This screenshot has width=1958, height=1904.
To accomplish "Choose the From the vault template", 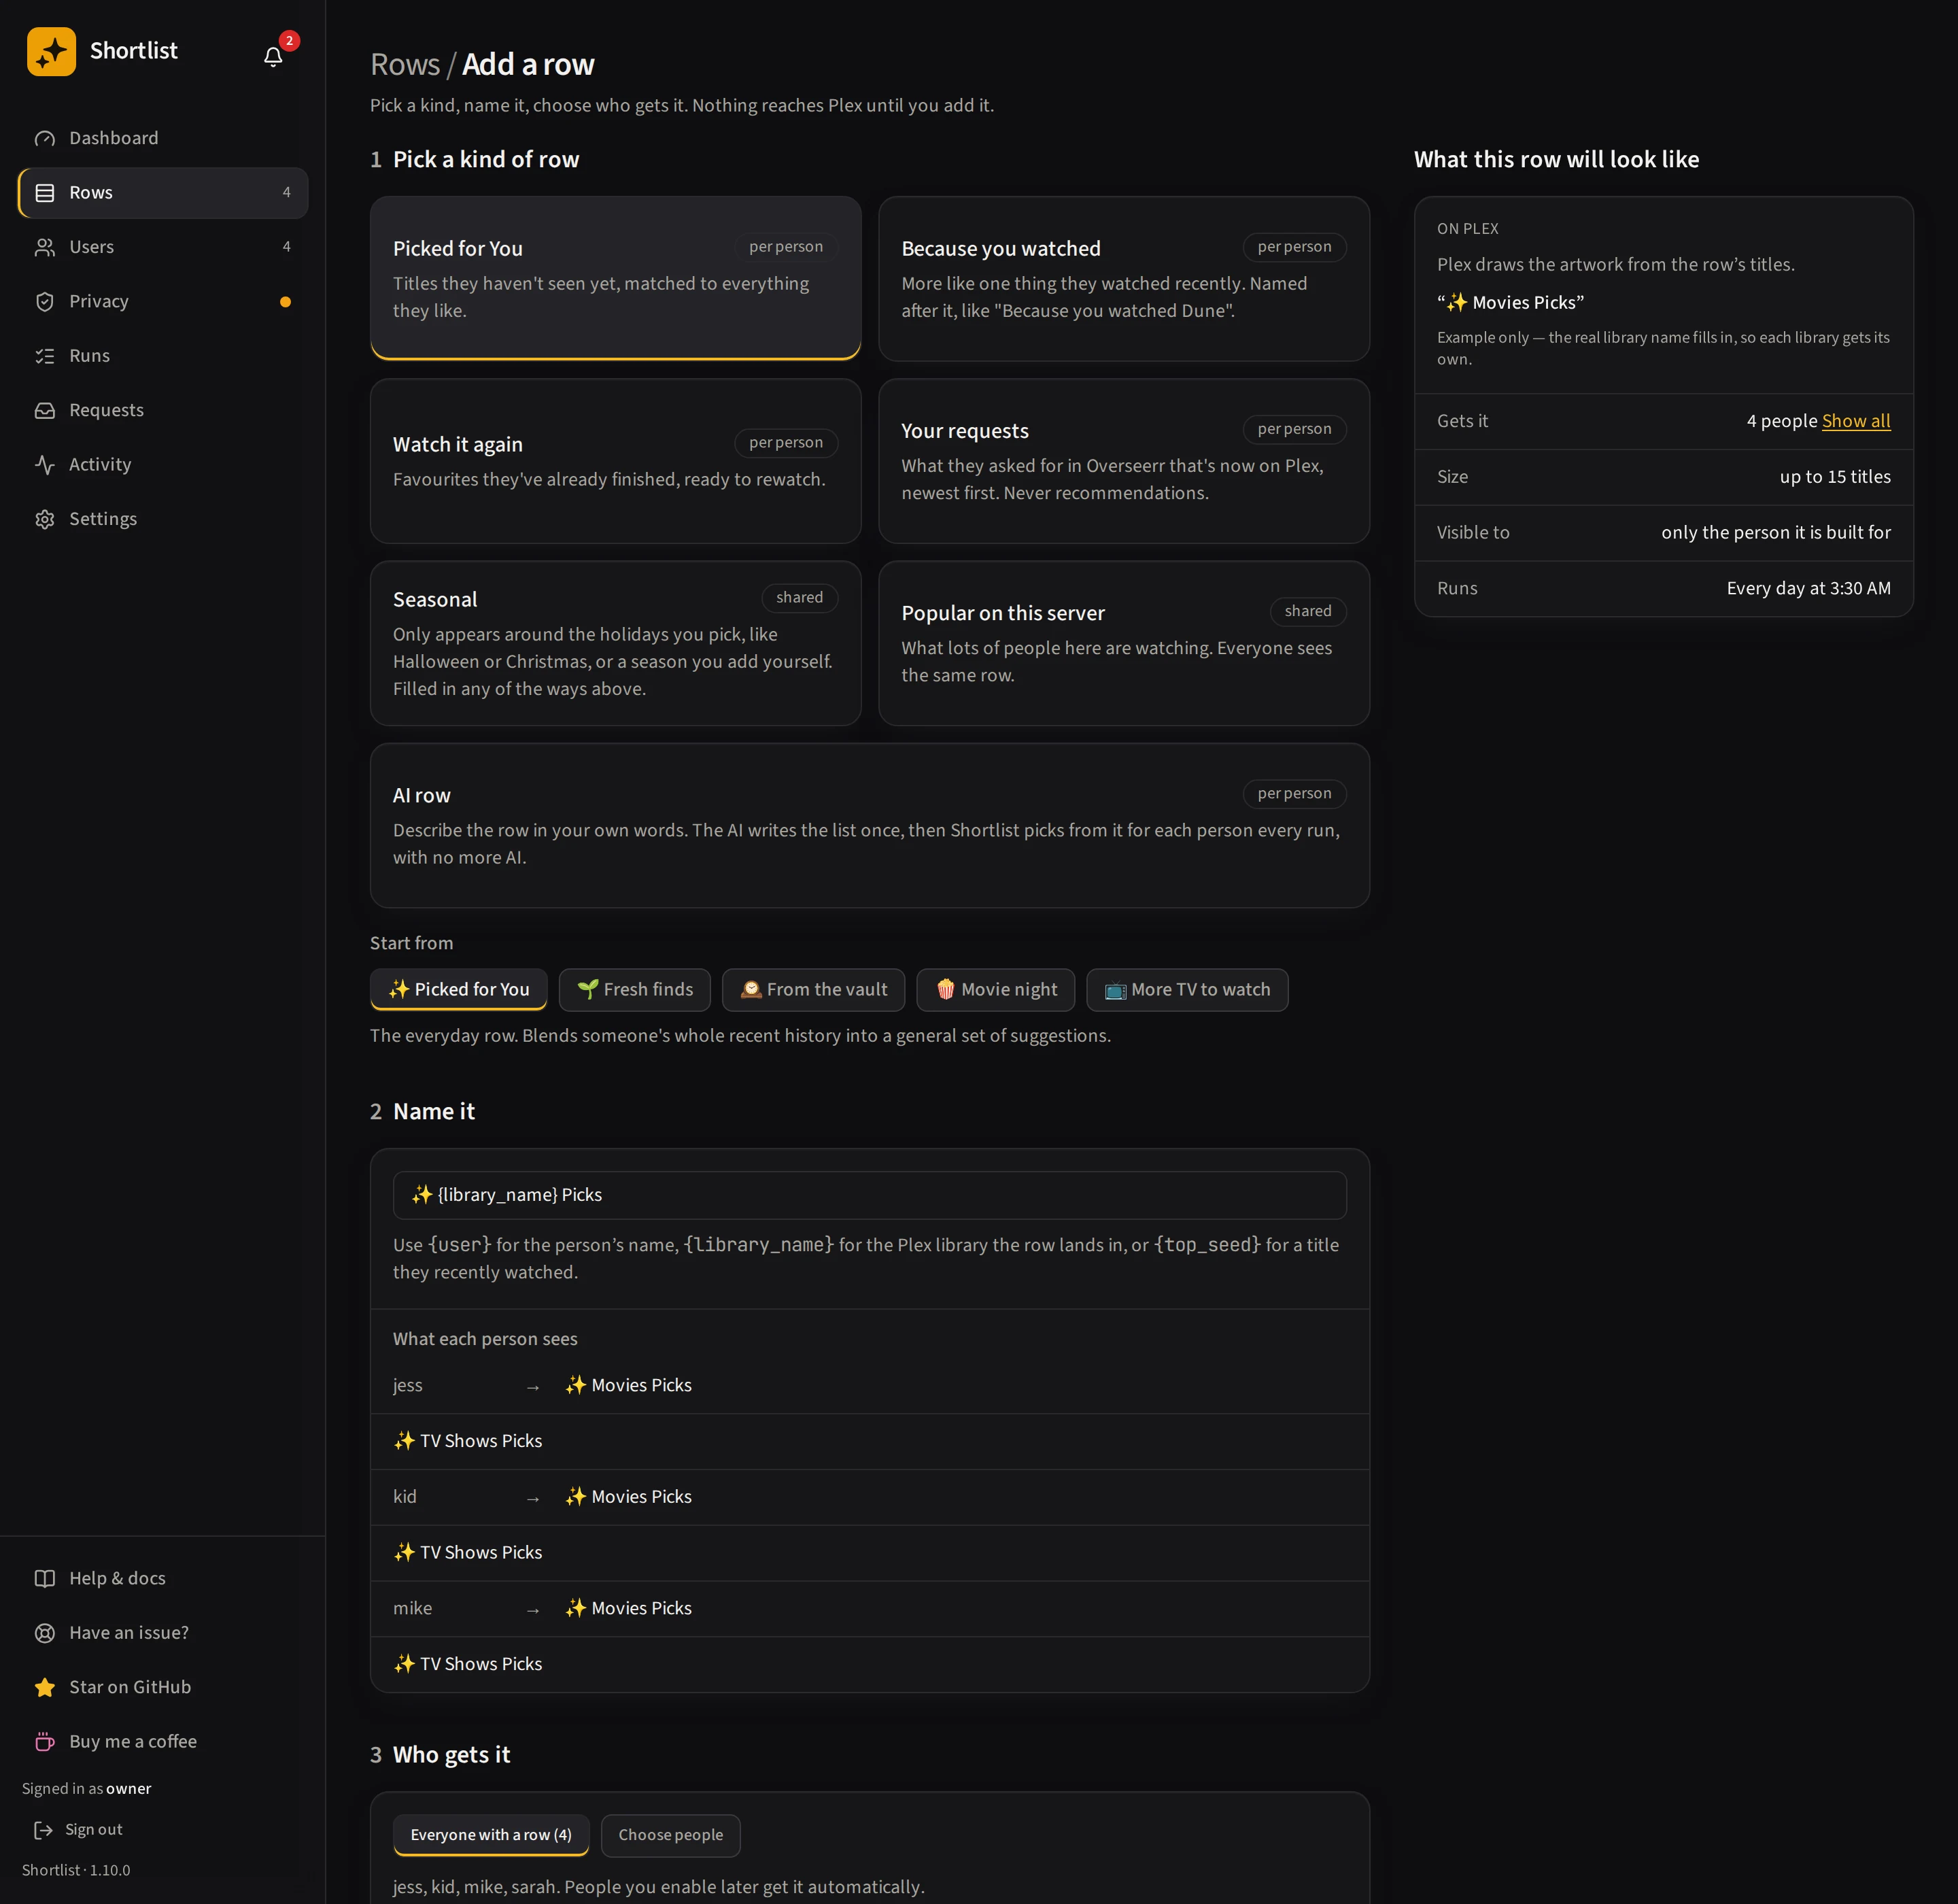I will pos(813,989).
